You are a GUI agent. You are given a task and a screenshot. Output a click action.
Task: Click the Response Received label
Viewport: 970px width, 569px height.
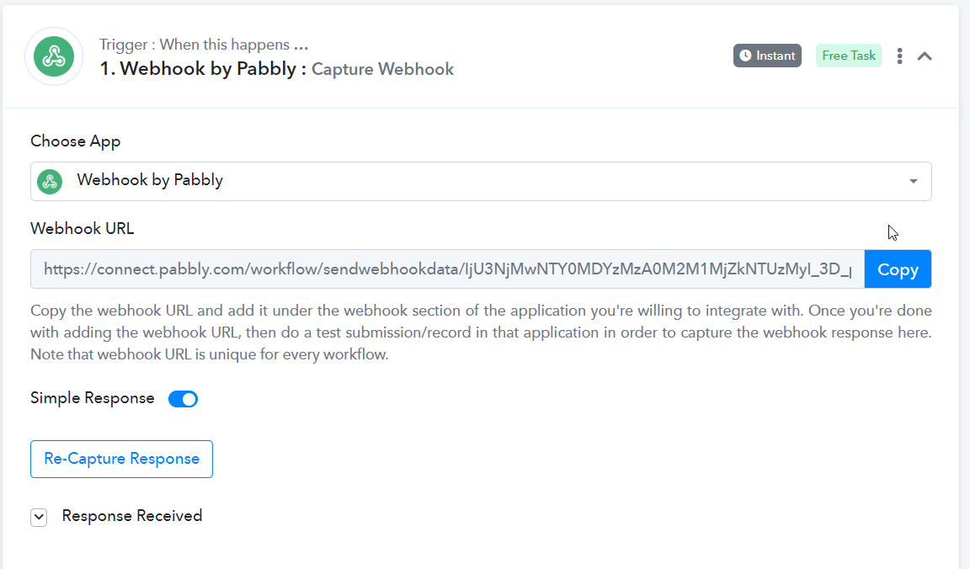pos(131,516)
